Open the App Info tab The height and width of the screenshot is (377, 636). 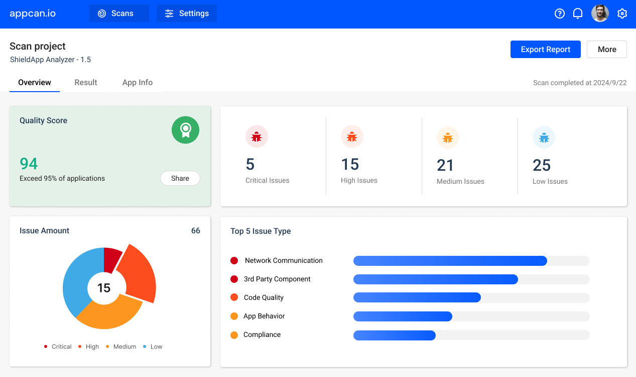137,82
